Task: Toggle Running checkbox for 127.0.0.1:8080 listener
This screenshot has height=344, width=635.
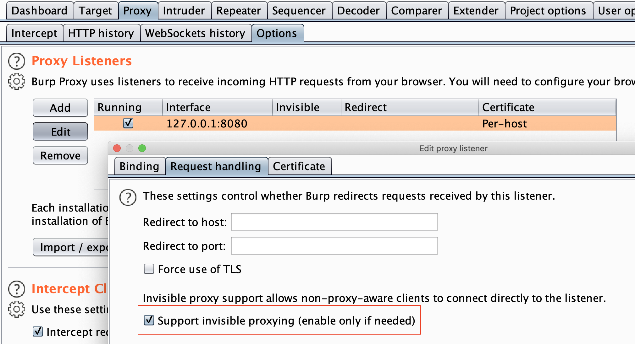Action: coord(128,123)
